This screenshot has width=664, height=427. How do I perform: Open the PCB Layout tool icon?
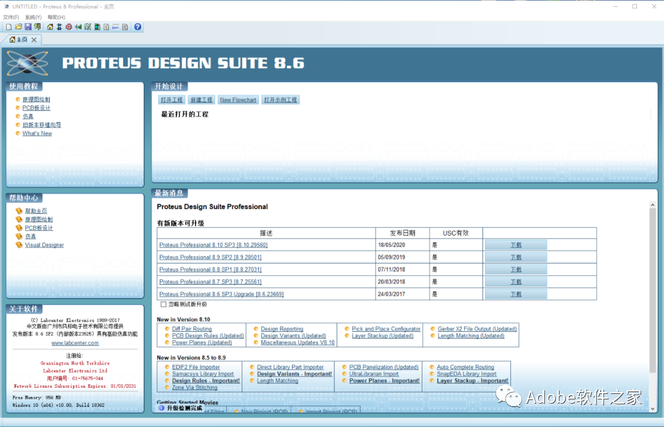68,26
